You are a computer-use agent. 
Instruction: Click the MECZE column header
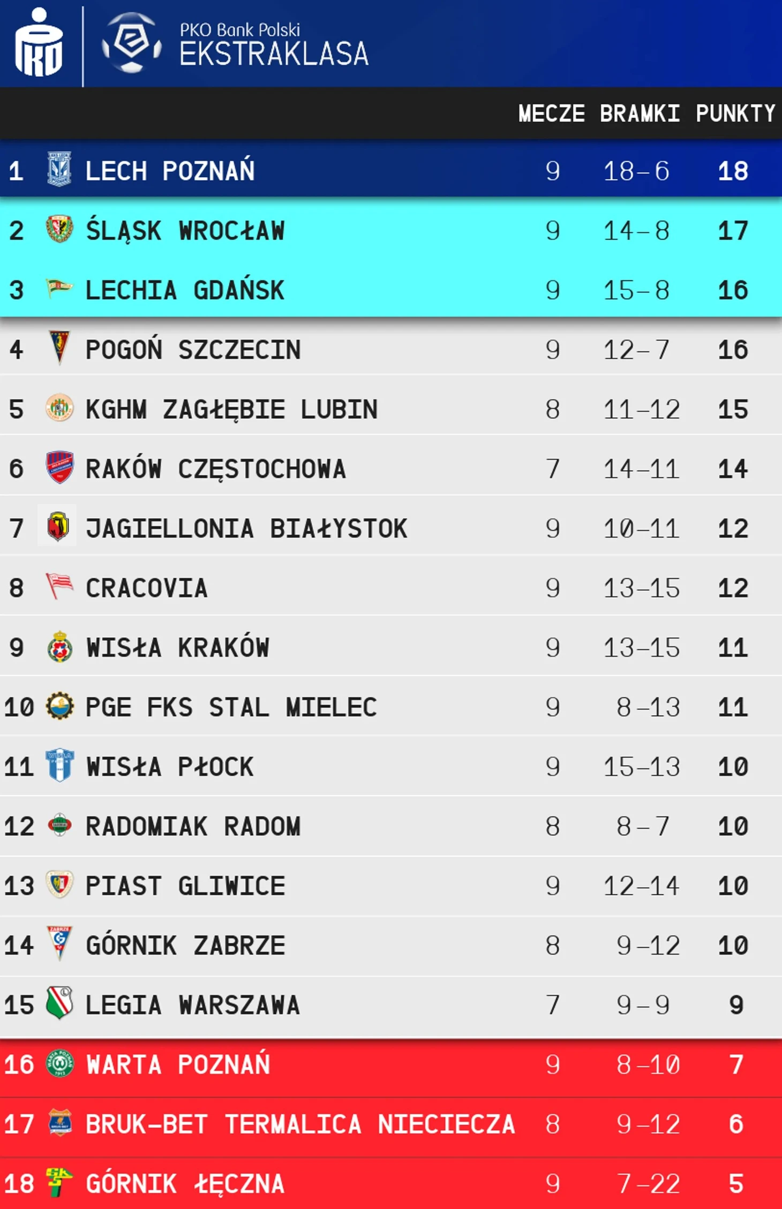[551, 114]
